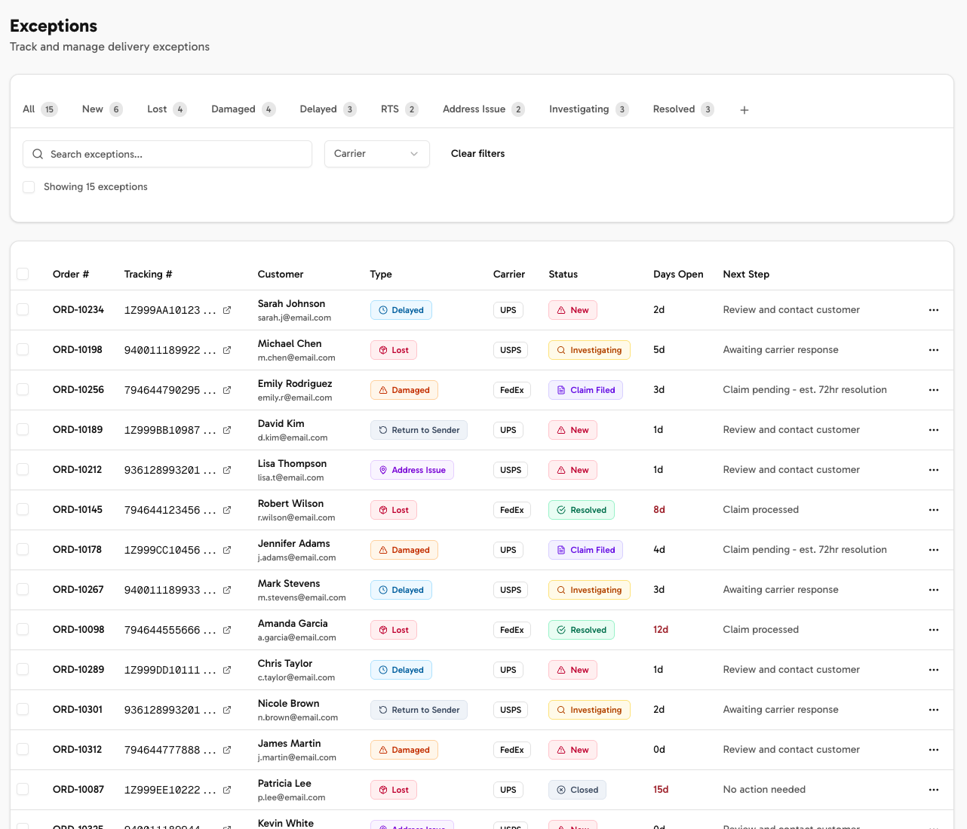Click the Clear filters link
This screenshot has width=967, height=829.
[477, 153]
